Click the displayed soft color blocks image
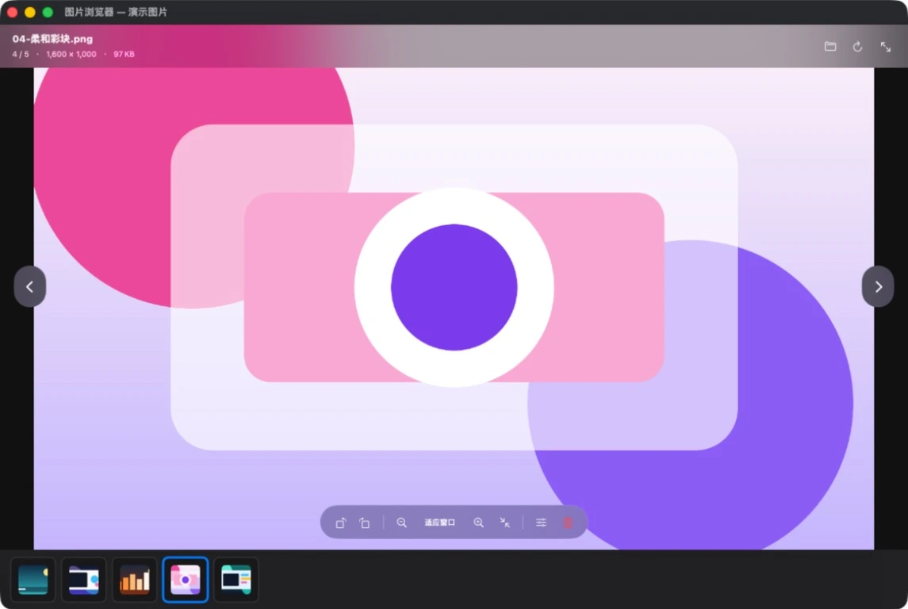The height and width of the screenshot is (609, 908). tap(454, 308)
